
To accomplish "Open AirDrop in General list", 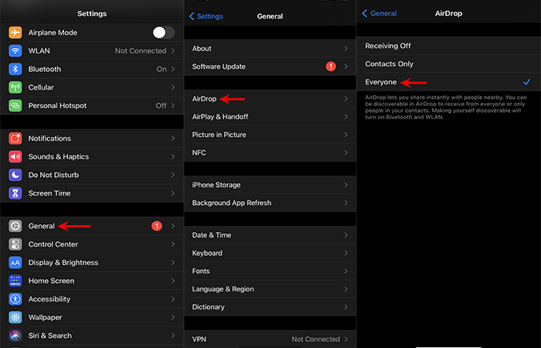I will pos(270,99).
